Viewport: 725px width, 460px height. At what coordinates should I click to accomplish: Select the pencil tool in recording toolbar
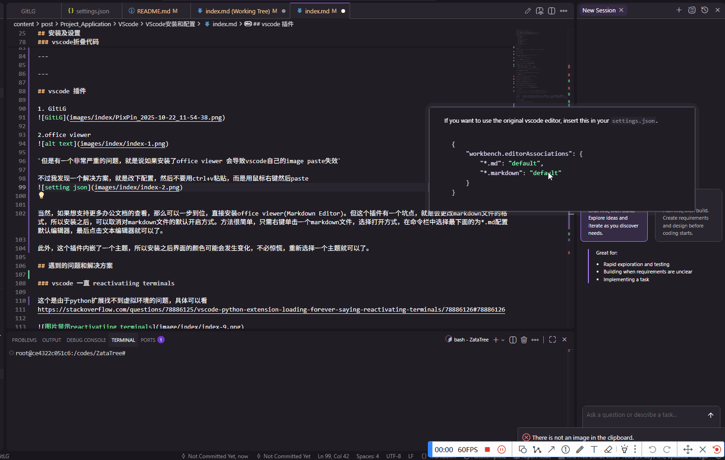(580, 449)
